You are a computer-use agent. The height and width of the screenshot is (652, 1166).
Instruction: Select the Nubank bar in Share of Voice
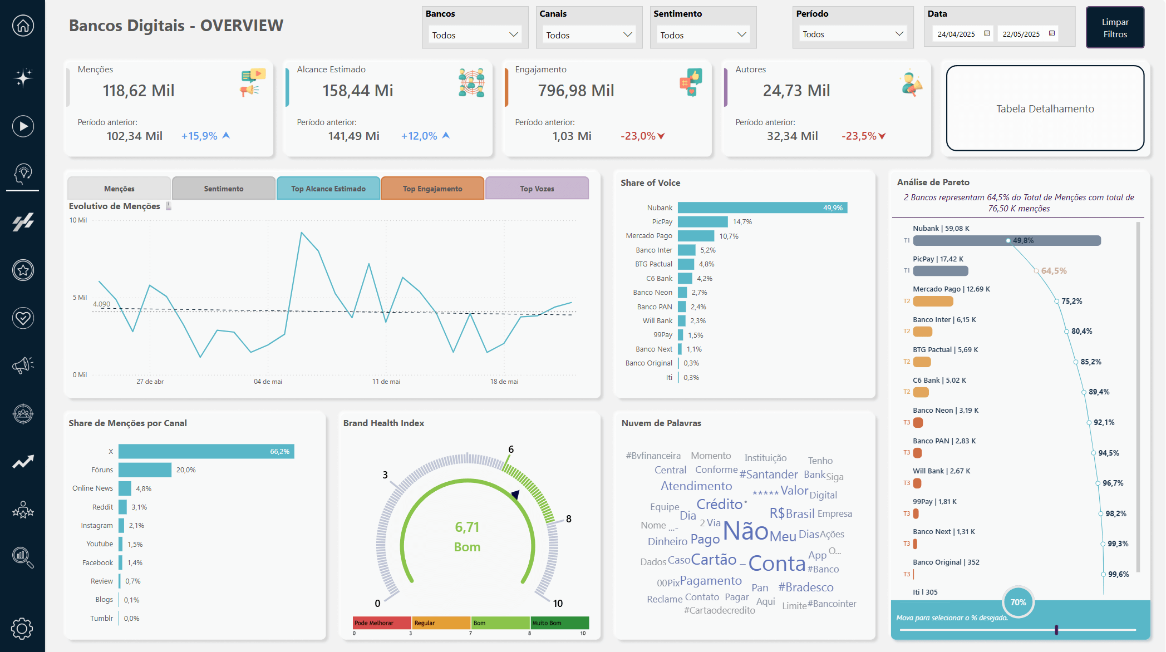click(x=762, y=208)
